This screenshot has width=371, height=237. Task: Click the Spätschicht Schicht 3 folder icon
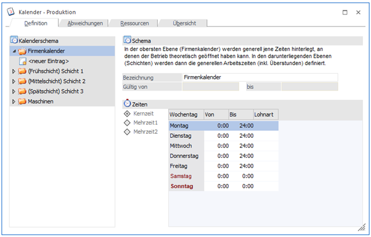(x=23, y=91)
